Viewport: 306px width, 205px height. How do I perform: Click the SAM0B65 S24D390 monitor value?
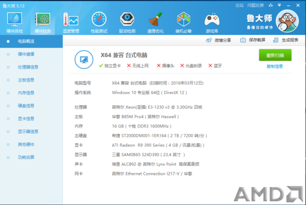point(148,155)
